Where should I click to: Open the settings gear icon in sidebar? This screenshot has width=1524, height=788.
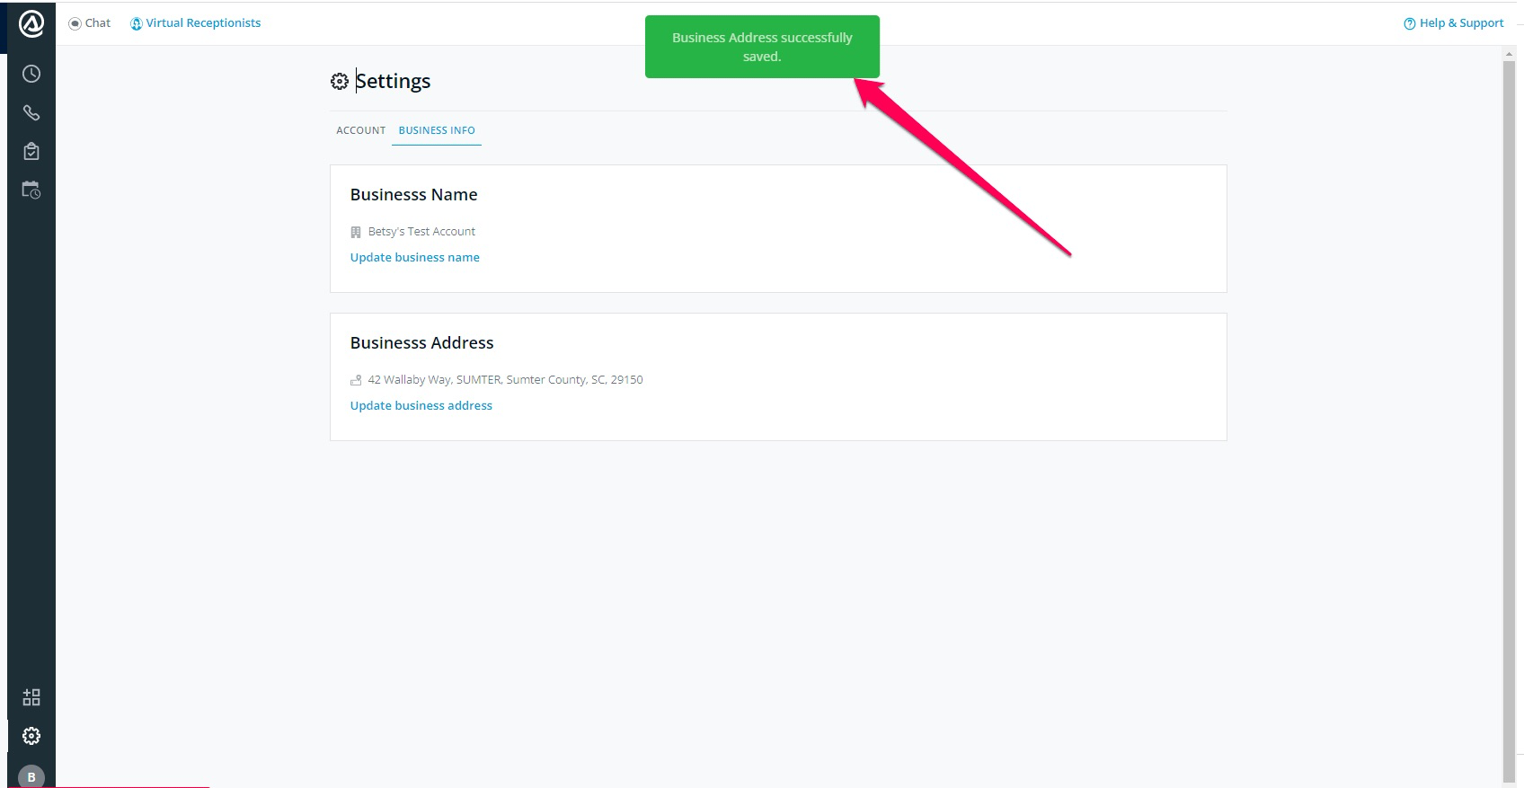[x=31, y=736]
